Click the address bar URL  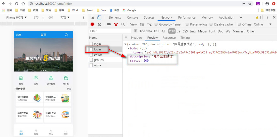coord(53,4)
